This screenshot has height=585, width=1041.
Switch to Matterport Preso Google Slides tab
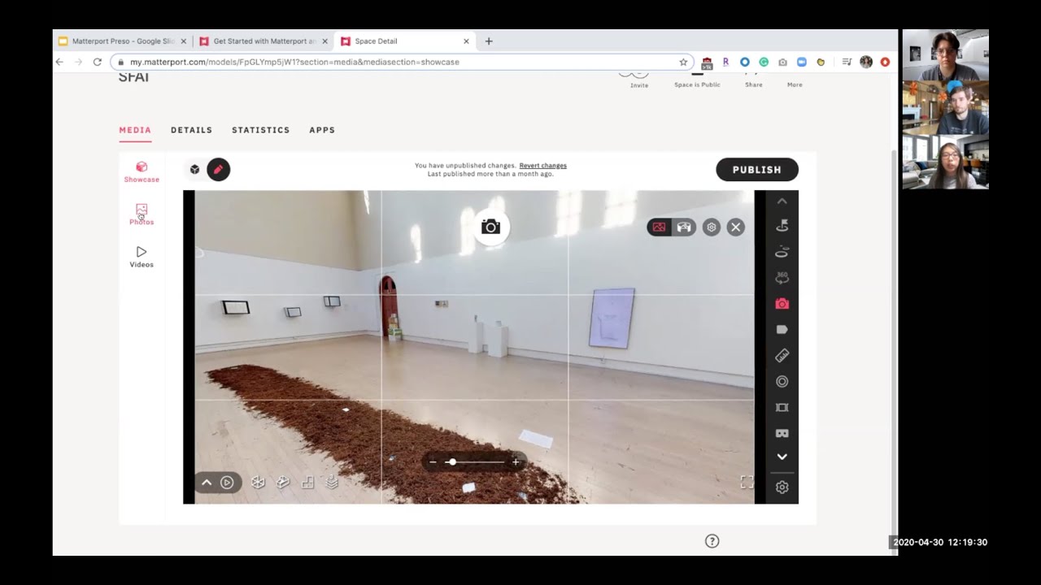click(x=122, y=41)
